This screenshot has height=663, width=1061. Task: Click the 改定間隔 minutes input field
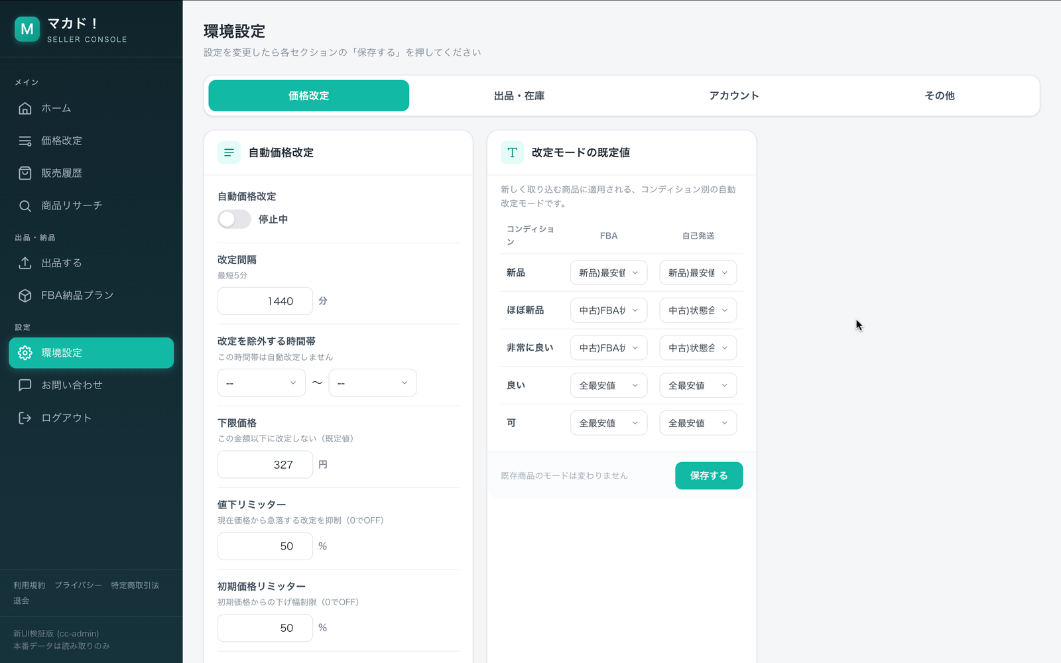click(265, 301)
